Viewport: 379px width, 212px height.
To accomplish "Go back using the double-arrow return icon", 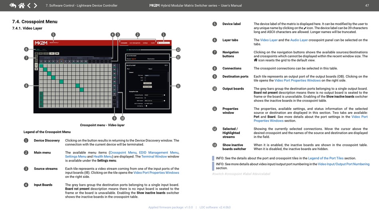I will click(13, 5).
